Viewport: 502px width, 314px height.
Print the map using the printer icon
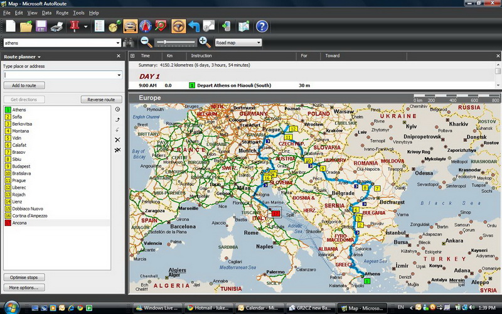[x=56, y=26]
